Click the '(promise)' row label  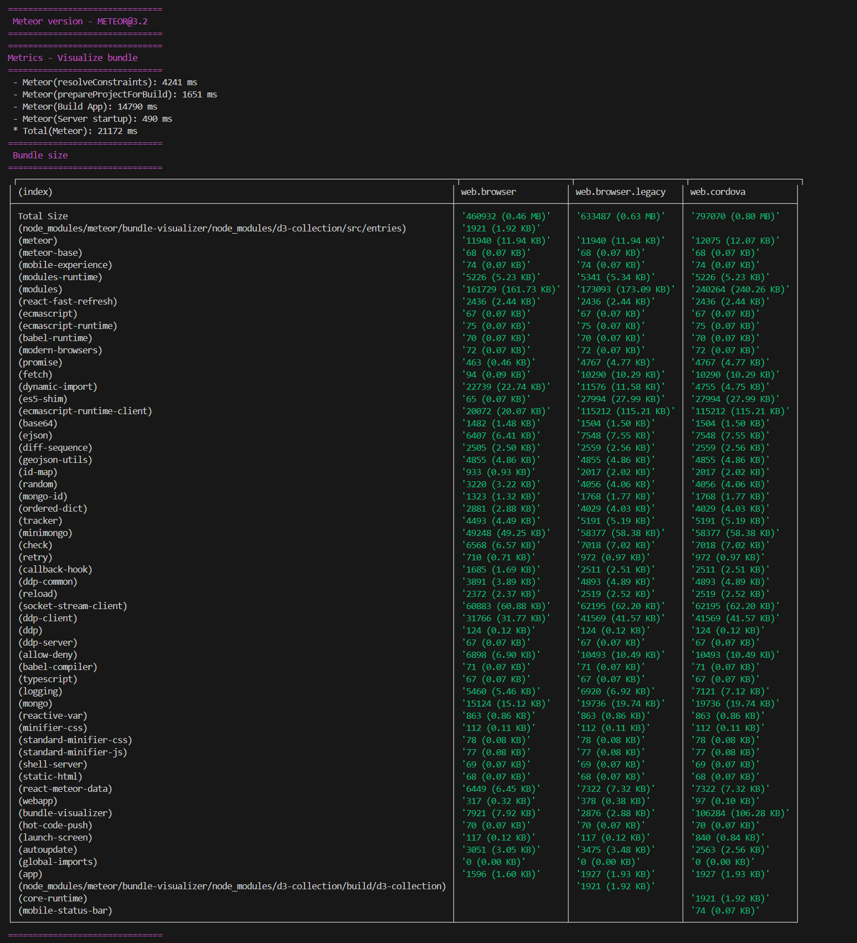(40, 362)
